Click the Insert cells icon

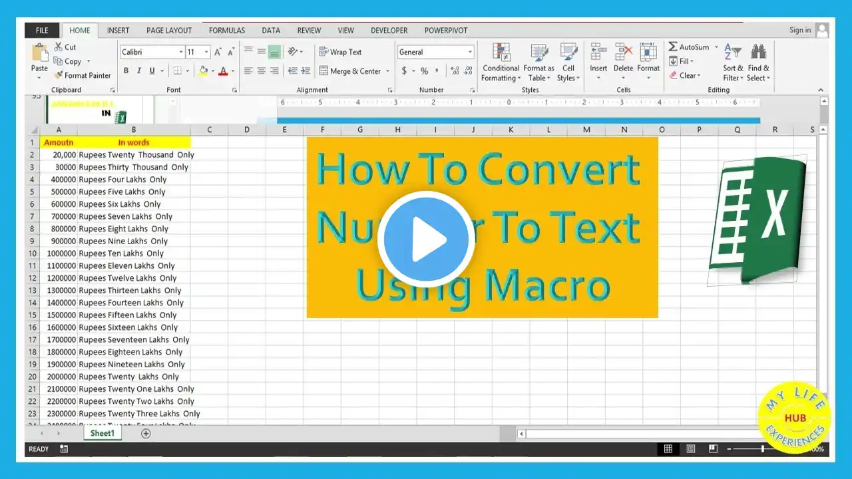click(598, 52)
